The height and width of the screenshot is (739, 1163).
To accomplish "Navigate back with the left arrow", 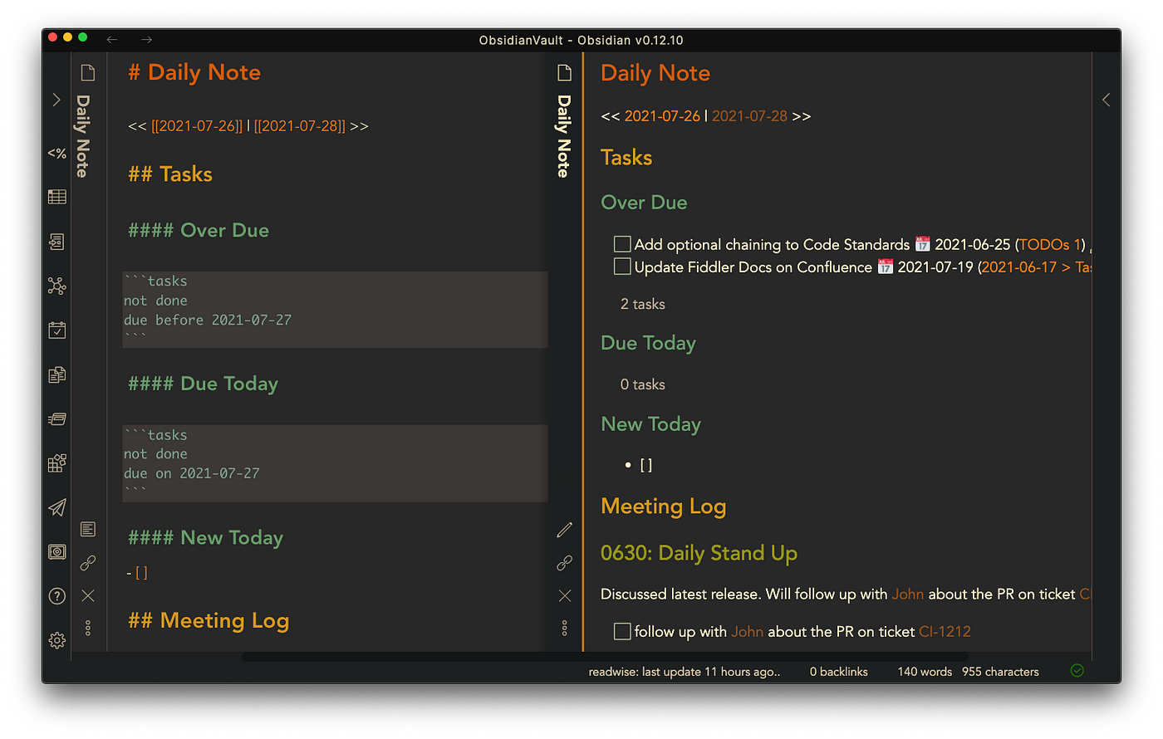I will point(112,40).
